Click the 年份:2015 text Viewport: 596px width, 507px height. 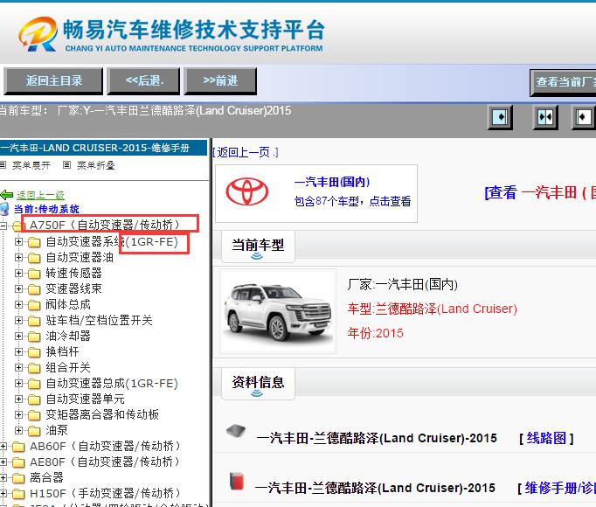[x=375, y=333]
